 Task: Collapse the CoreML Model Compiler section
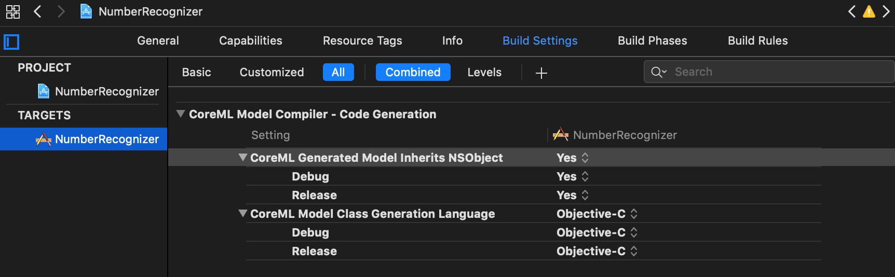(181, 114)
